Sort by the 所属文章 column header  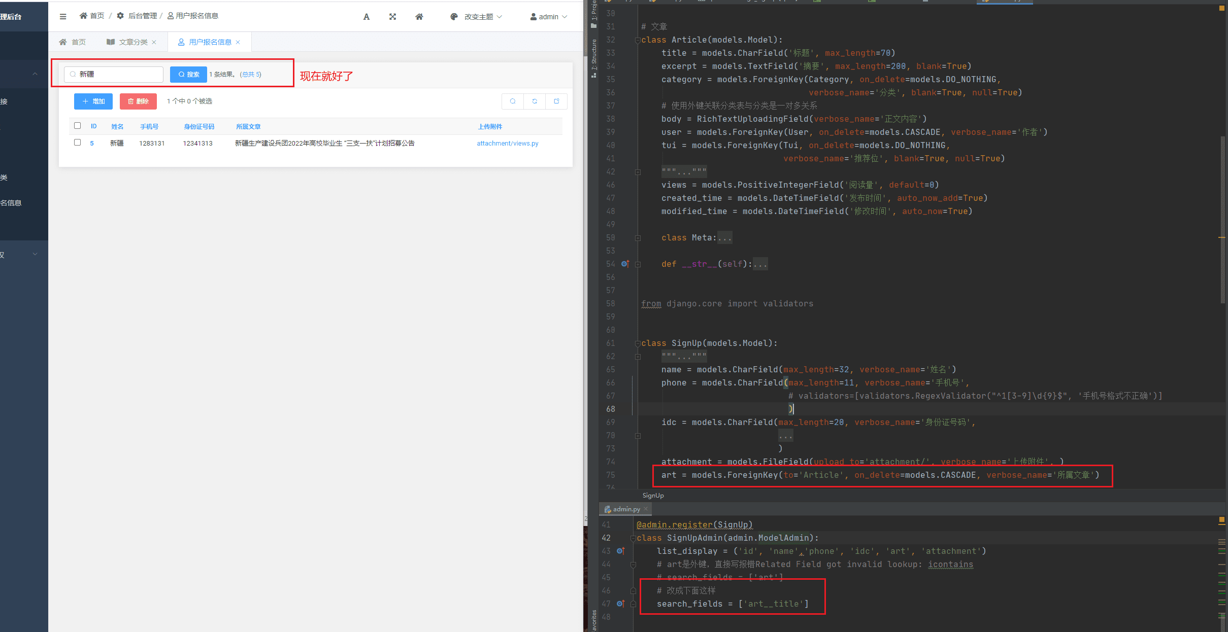click(248, 126)
